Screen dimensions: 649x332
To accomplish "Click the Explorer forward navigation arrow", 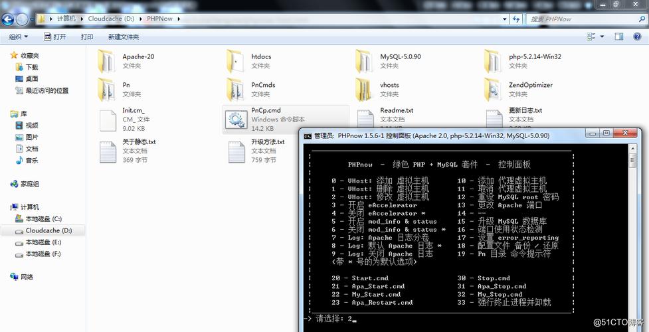I will 22,19.
